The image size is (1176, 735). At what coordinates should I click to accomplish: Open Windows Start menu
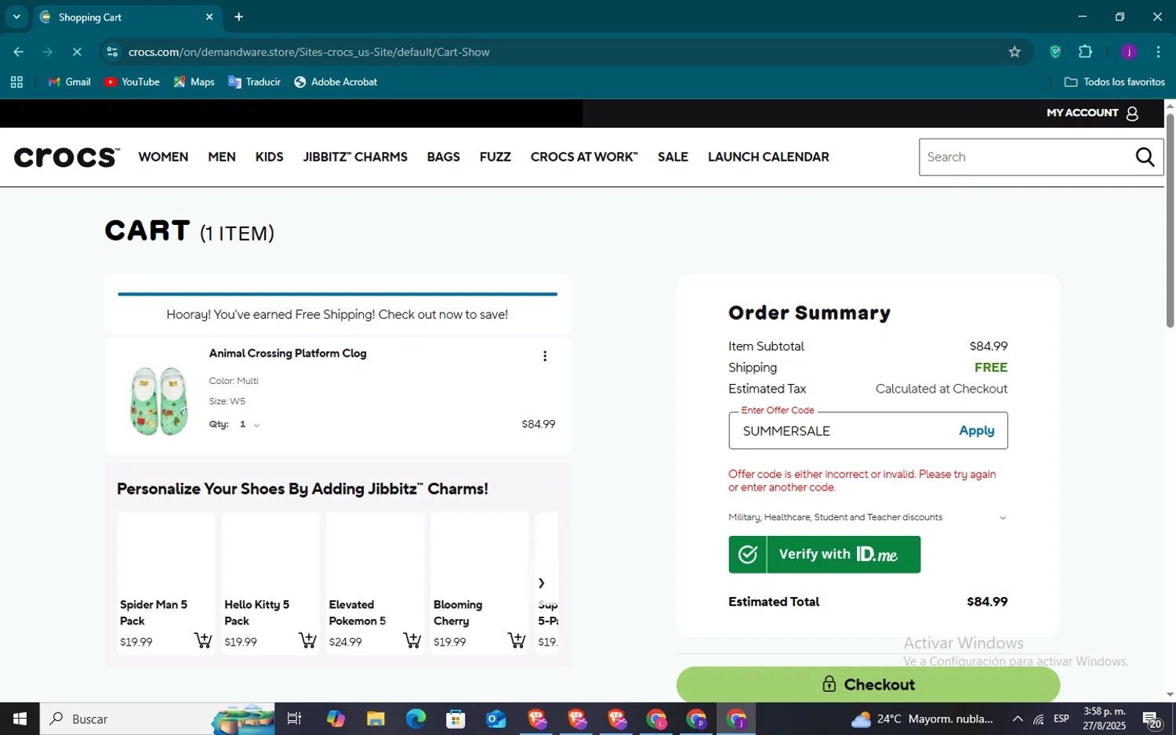[x=20, y=719]
